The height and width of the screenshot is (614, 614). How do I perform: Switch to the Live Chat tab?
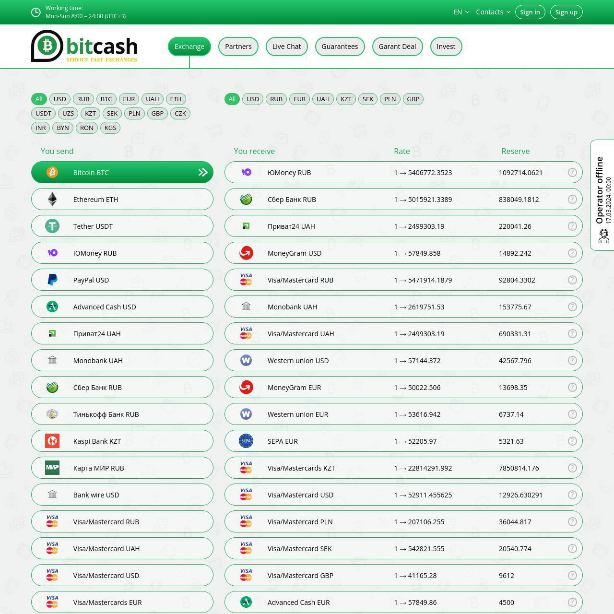(286, 47)
